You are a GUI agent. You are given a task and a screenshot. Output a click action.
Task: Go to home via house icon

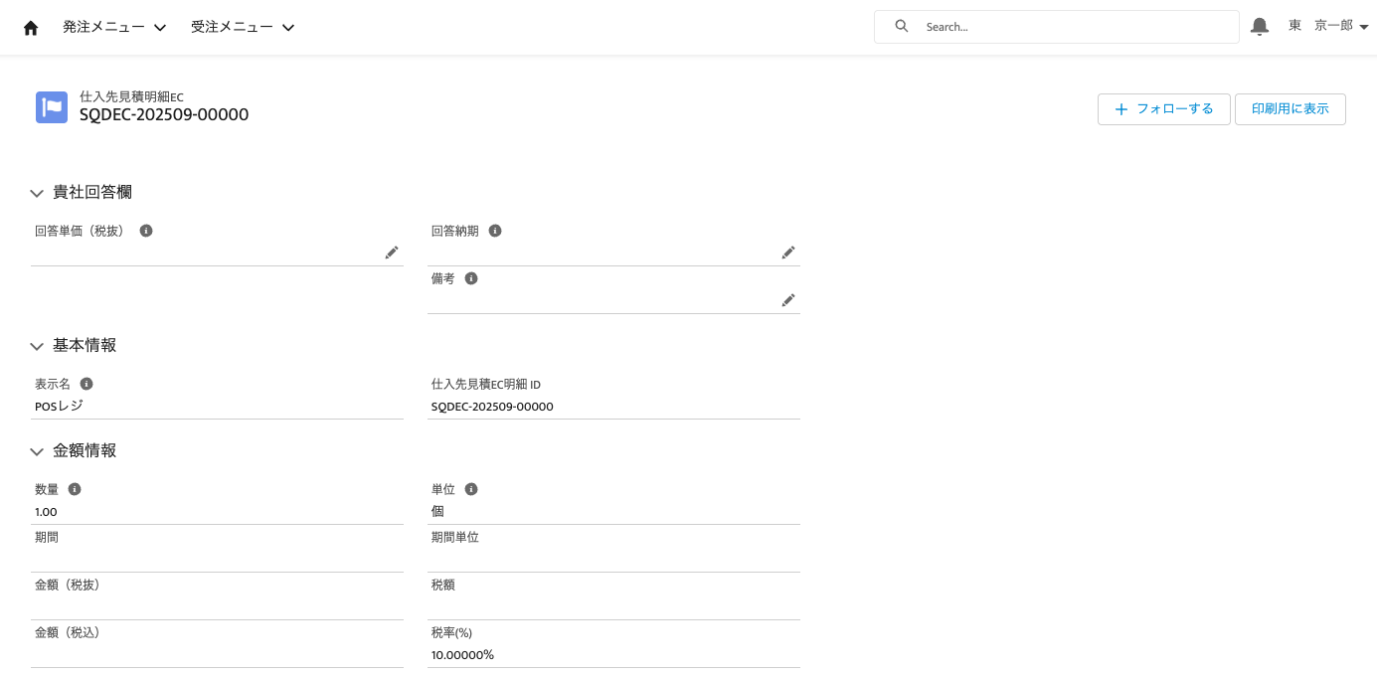pos(31,28)
